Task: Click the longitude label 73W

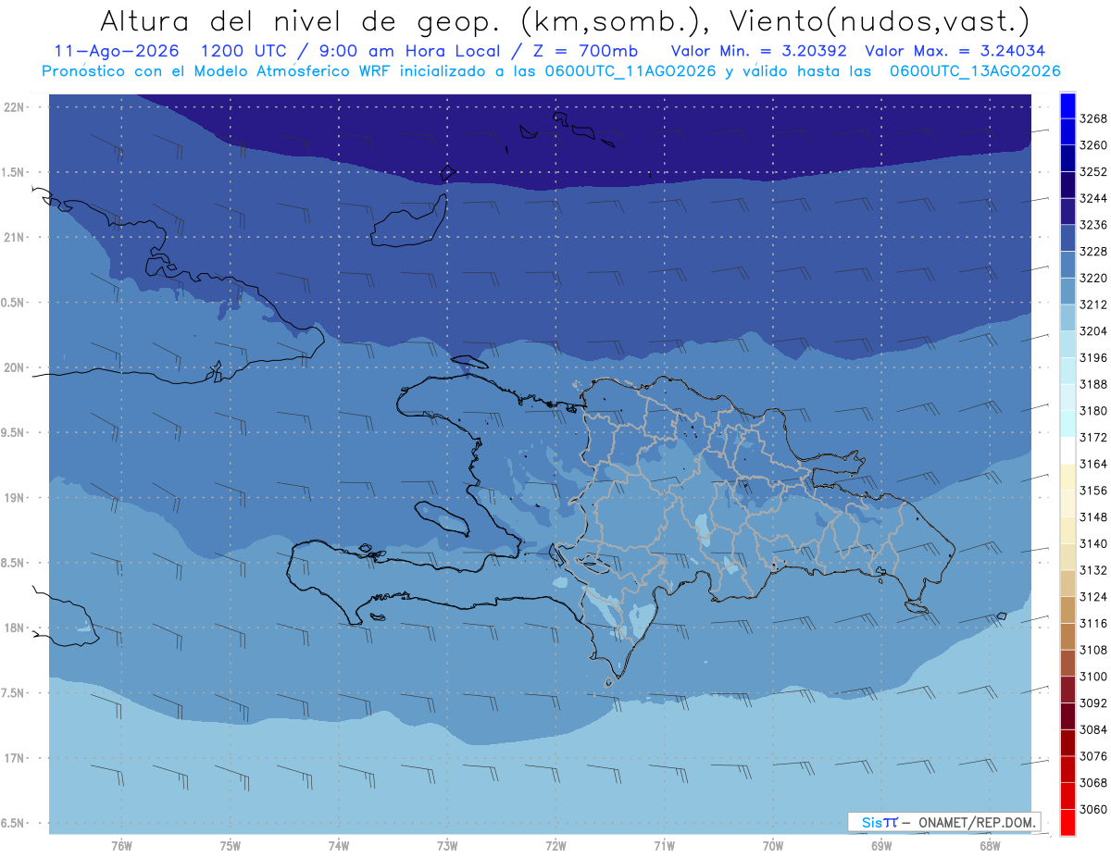Action: coord(447,846)
